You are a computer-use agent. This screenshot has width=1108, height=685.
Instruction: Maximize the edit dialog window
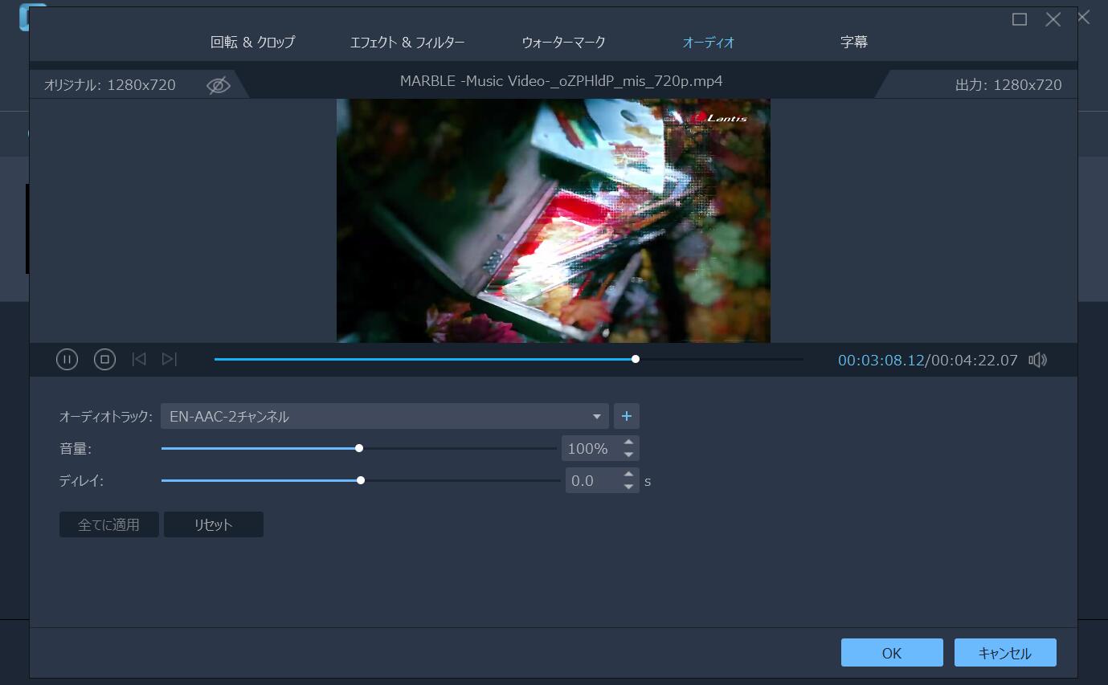pos(1020,19)
